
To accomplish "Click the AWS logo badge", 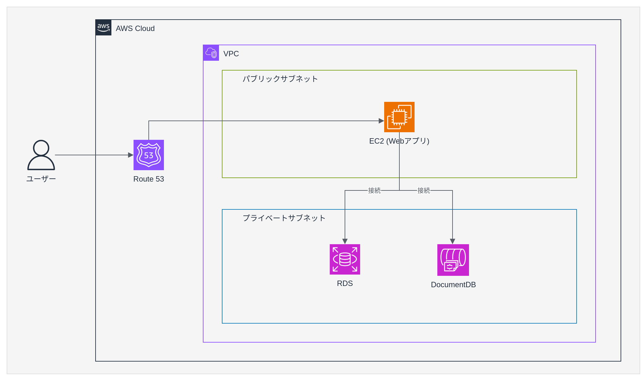I will click(x=103, y=28).
